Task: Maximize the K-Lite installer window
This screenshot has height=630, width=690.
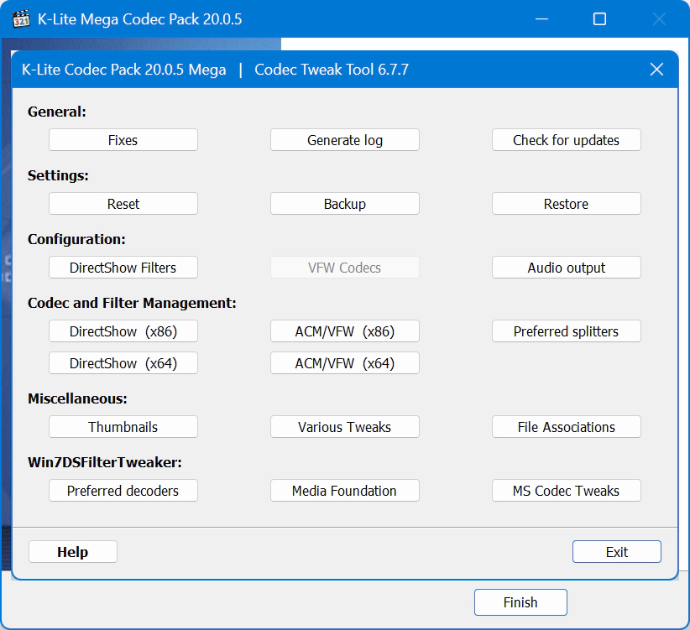Action: (x=599, y=19)
